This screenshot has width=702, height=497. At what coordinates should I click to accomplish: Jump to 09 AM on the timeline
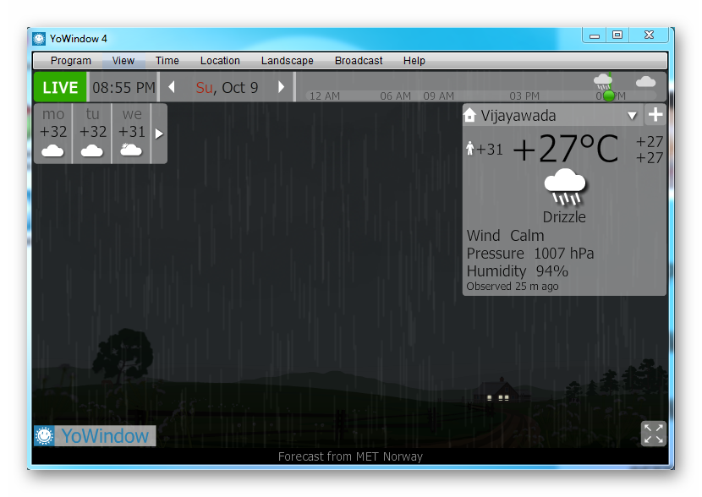click(439, 96)
